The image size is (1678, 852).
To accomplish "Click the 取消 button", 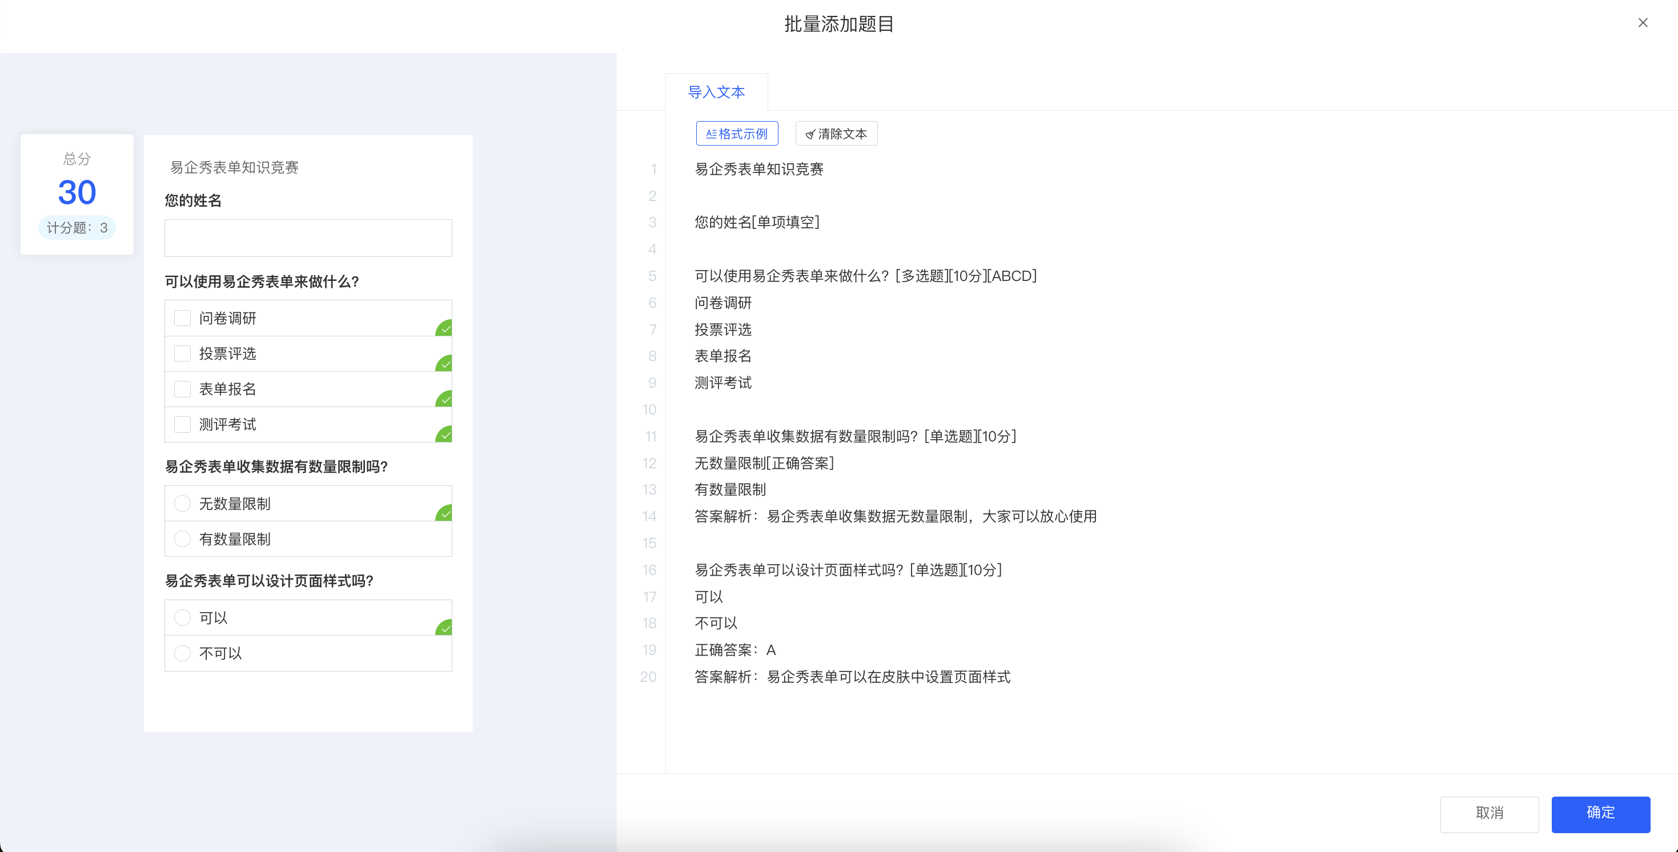I will 1489,813.
